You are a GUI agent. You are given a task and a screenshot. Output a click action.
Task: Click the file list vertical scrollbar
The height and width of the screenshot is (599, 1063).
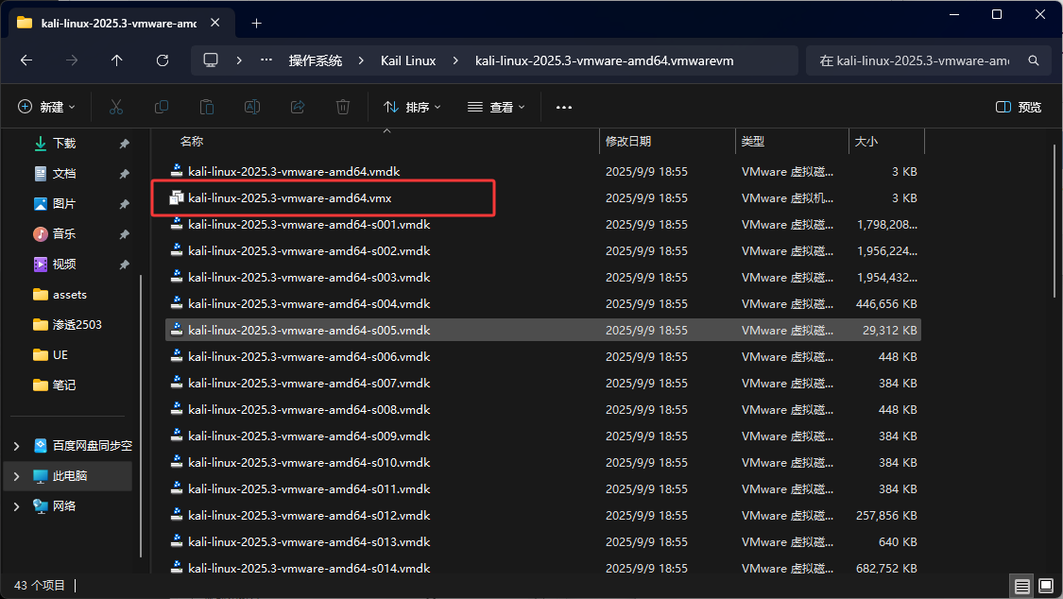tap(1054, 222)
